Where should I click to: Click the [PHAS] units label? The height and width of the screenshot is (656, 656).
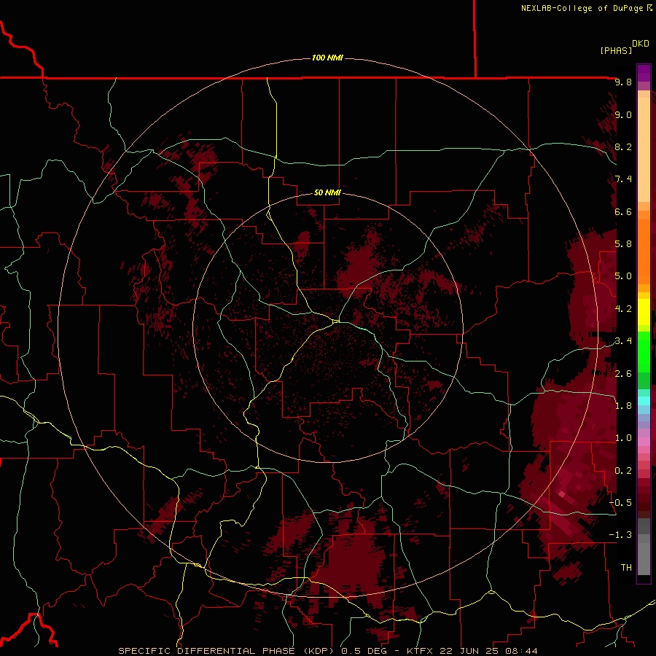[x=616, y=50]
